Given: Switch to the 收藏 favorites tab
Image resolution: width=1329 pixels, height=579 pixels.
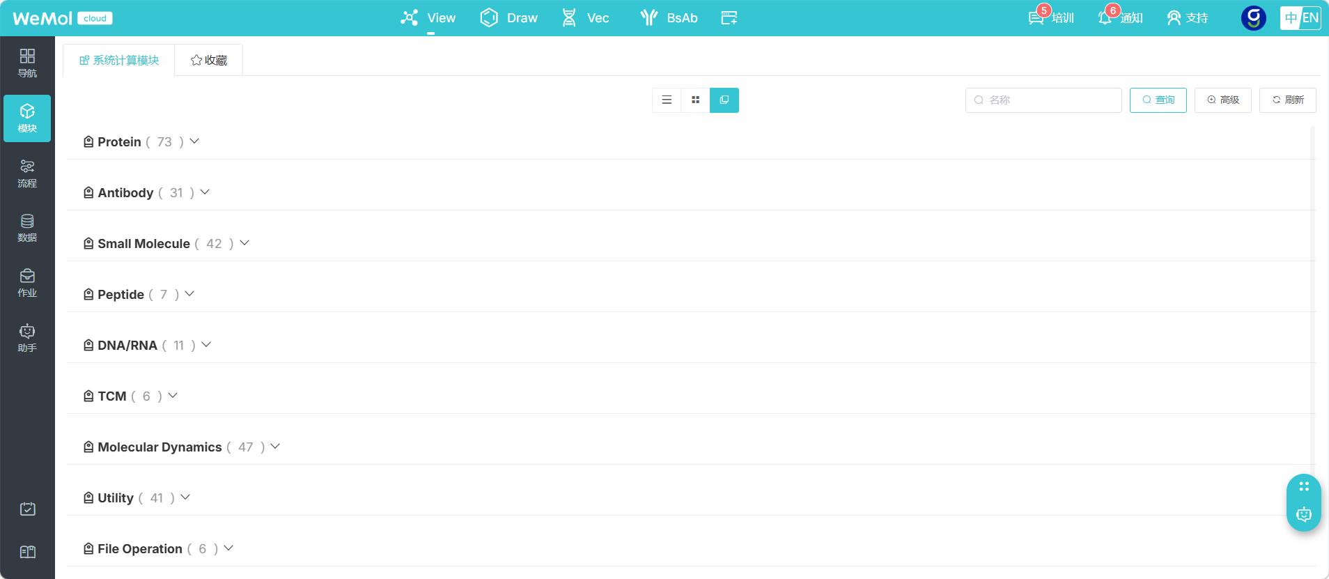Looking at the screenshot, I should tap(209, 61).
